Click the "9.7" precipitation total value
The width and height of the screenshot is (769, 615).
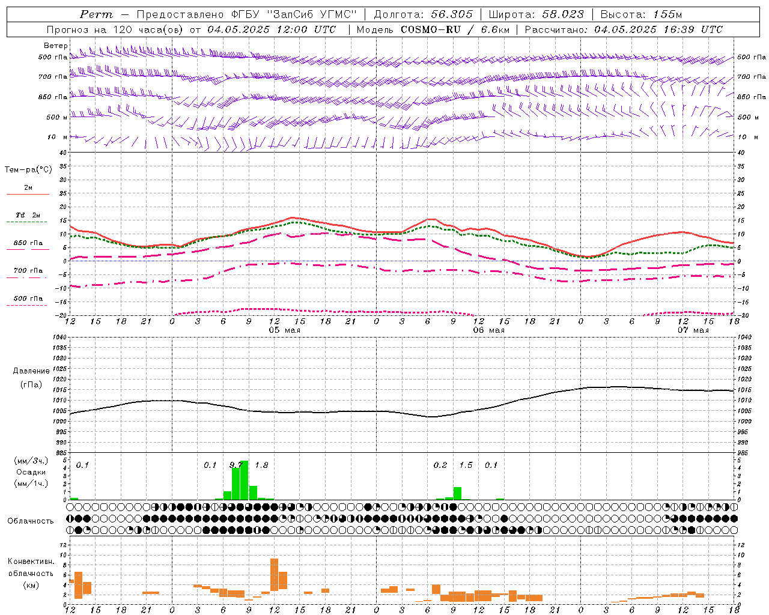click(236, 465)
